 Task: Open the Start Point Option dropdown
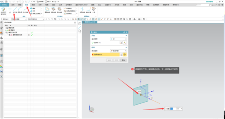coord(118,39)
